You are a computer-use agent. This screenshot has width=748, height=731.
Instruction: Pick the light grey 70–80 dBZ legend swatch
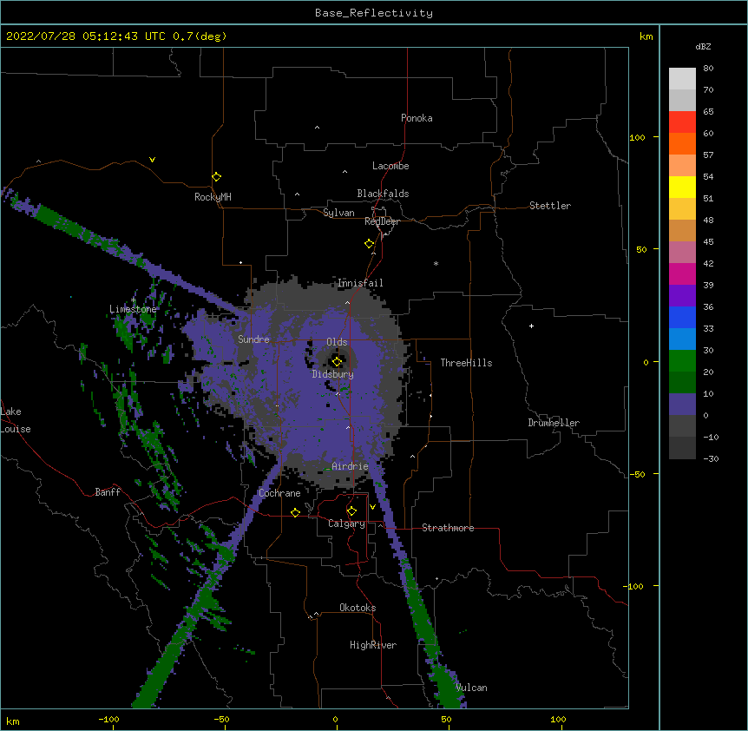coord(682,79)
